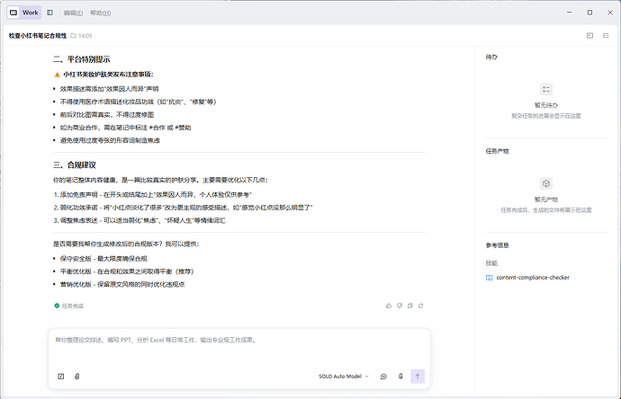Image resolution: width=621 pixels, height=399 pixels.
Task: Copy the response with the copy icon
Action: pyautogui.click(x=409, y=306)
